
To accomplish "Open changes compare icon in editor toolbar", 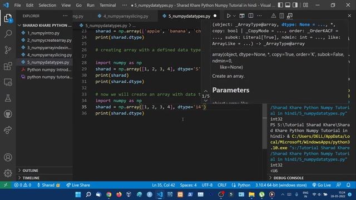I will click(242, 16).
